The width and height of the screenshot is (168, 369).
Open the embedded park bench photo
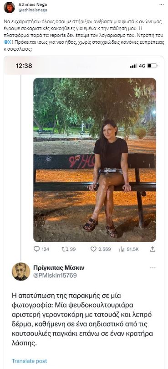pos(95,160)
